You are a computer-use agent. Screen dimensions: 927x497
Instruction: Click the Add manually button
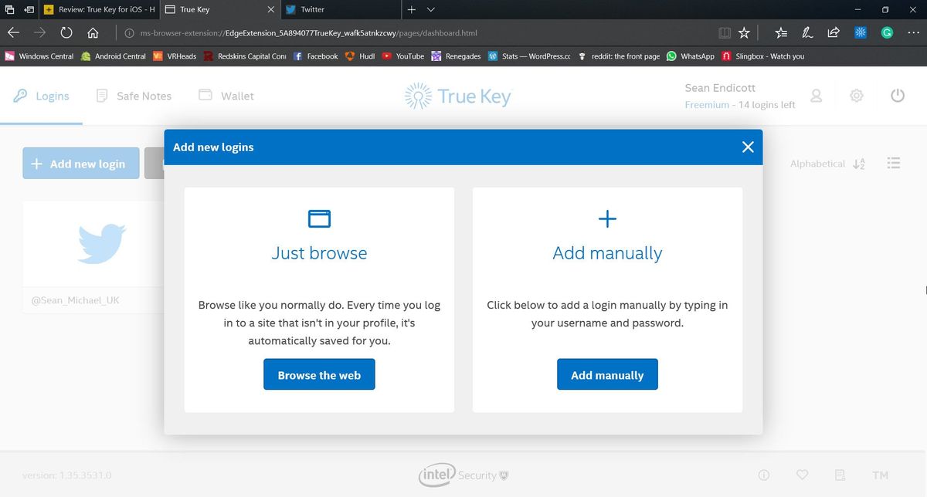(x=607, y=374)
